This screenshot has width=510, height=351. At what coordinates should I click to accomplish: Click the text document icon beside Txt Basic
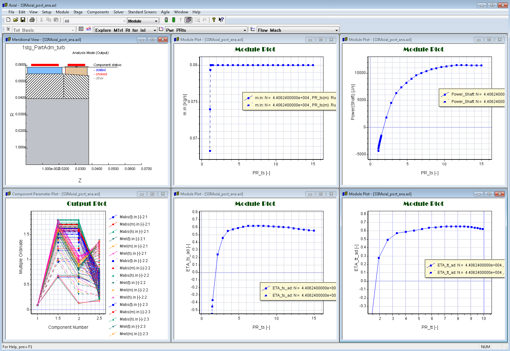8,29
